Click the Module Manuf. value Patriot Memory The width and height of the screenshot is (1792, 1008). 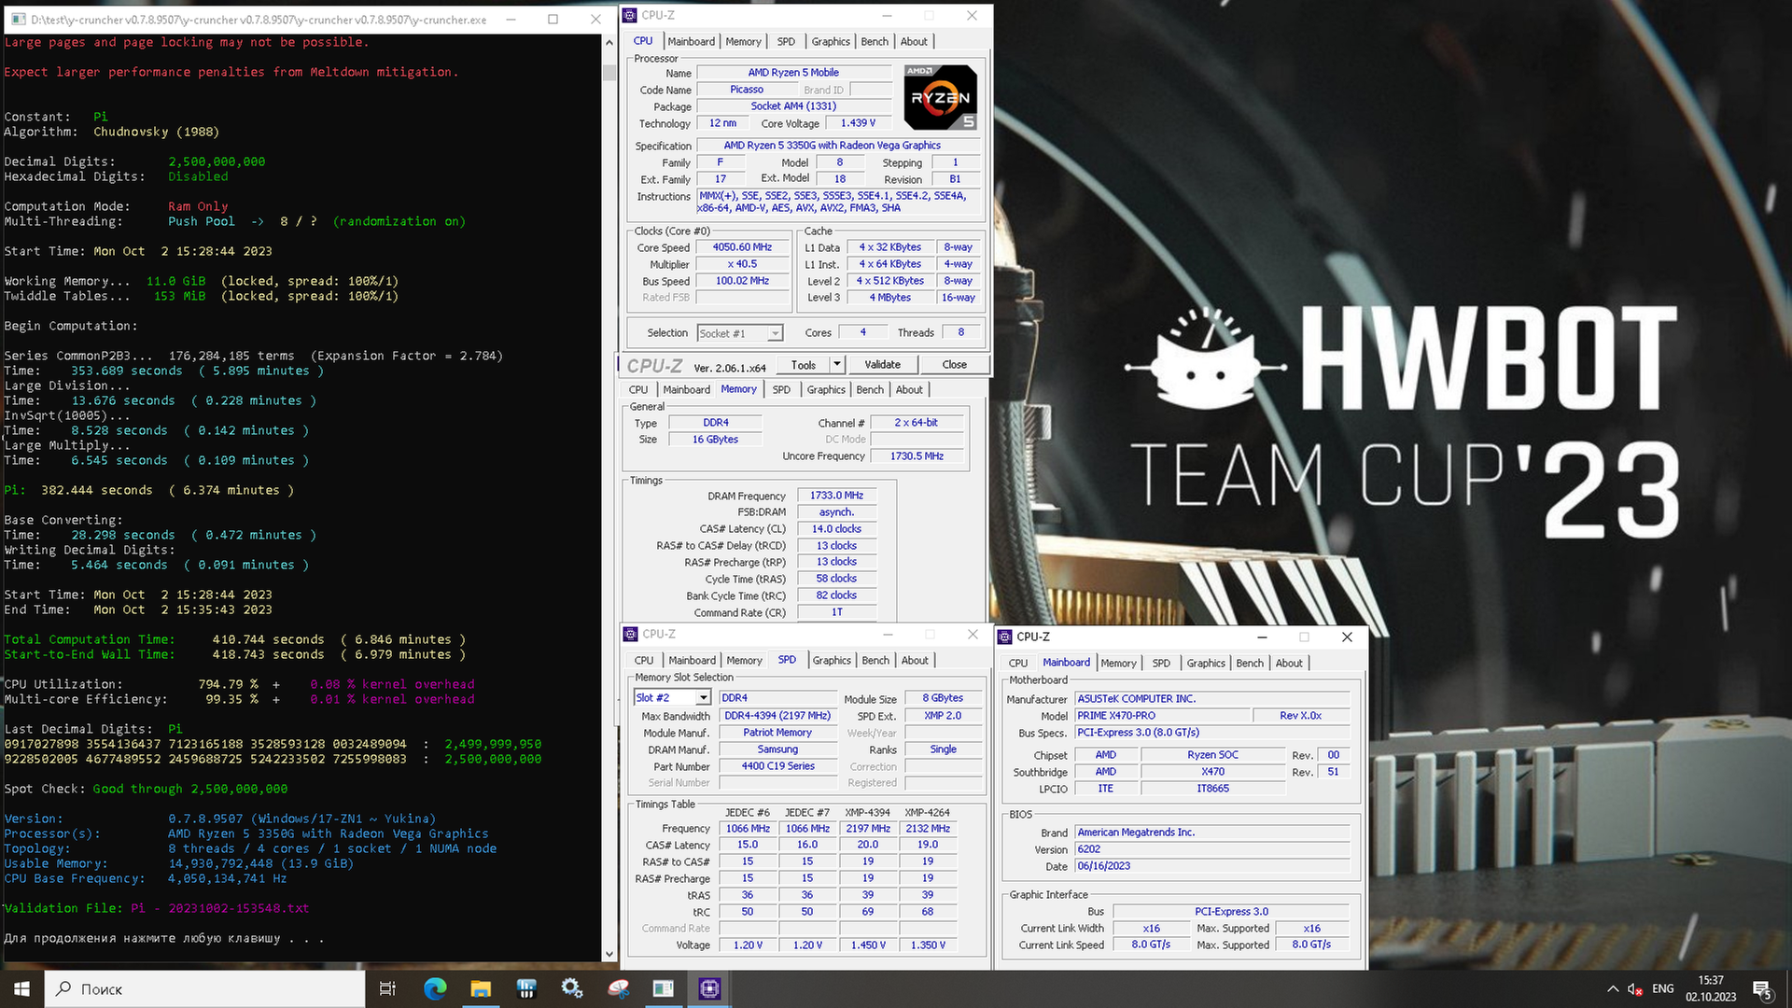[777, 733]
